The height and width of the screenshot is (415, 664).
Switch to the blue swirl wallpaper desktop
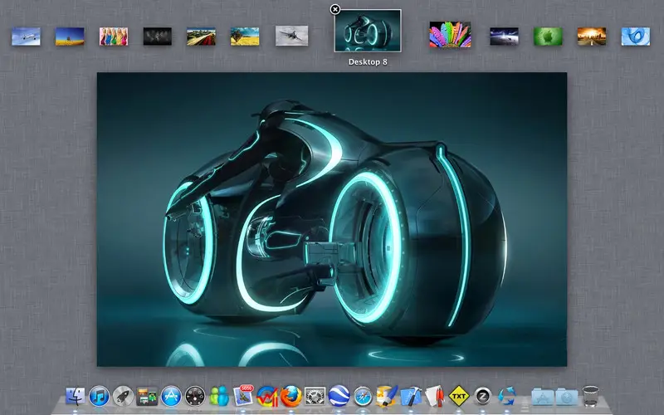click(636, 37)
